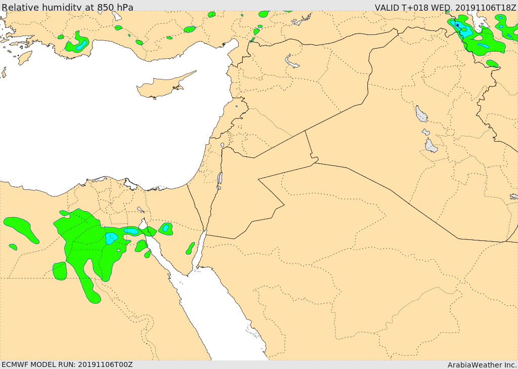Click the 'VALID T+018 WED. 20191106T18Z' label

click(x=445, y=8)
